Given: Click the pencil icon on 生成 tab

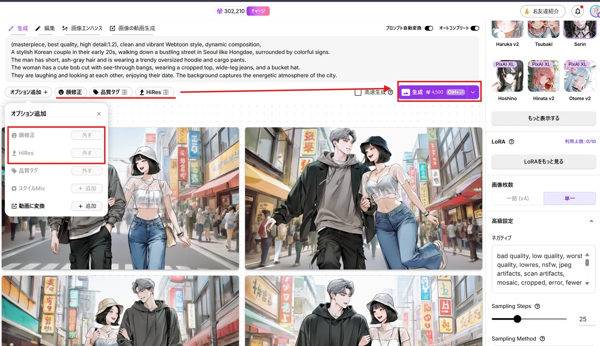Looking at the screenshot, I should click(11, 28).
